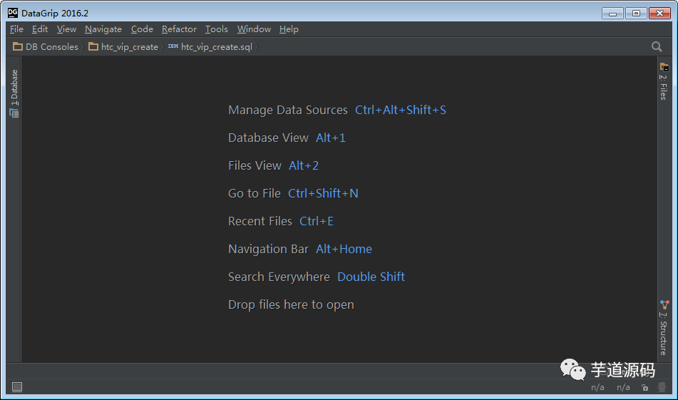Open the Tools menu
The height and width of the screenshot is (400, 678).
point(217,29)
